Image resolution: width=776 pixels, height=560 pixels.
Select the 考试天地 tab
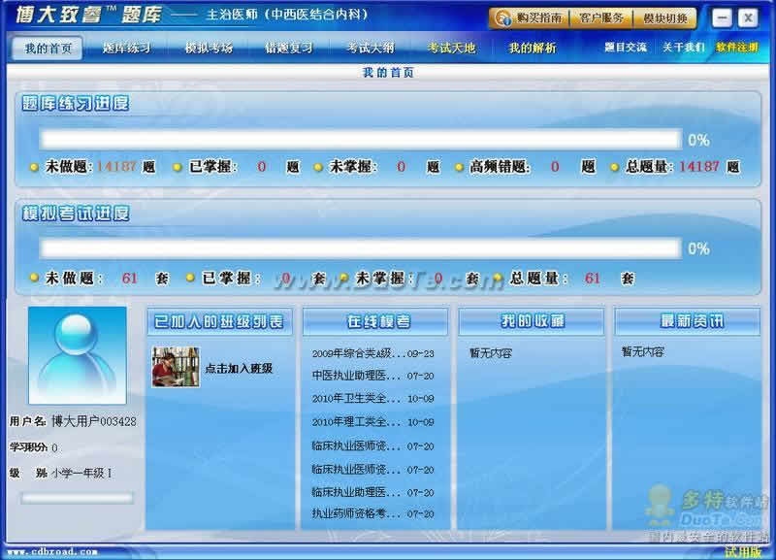451,48
